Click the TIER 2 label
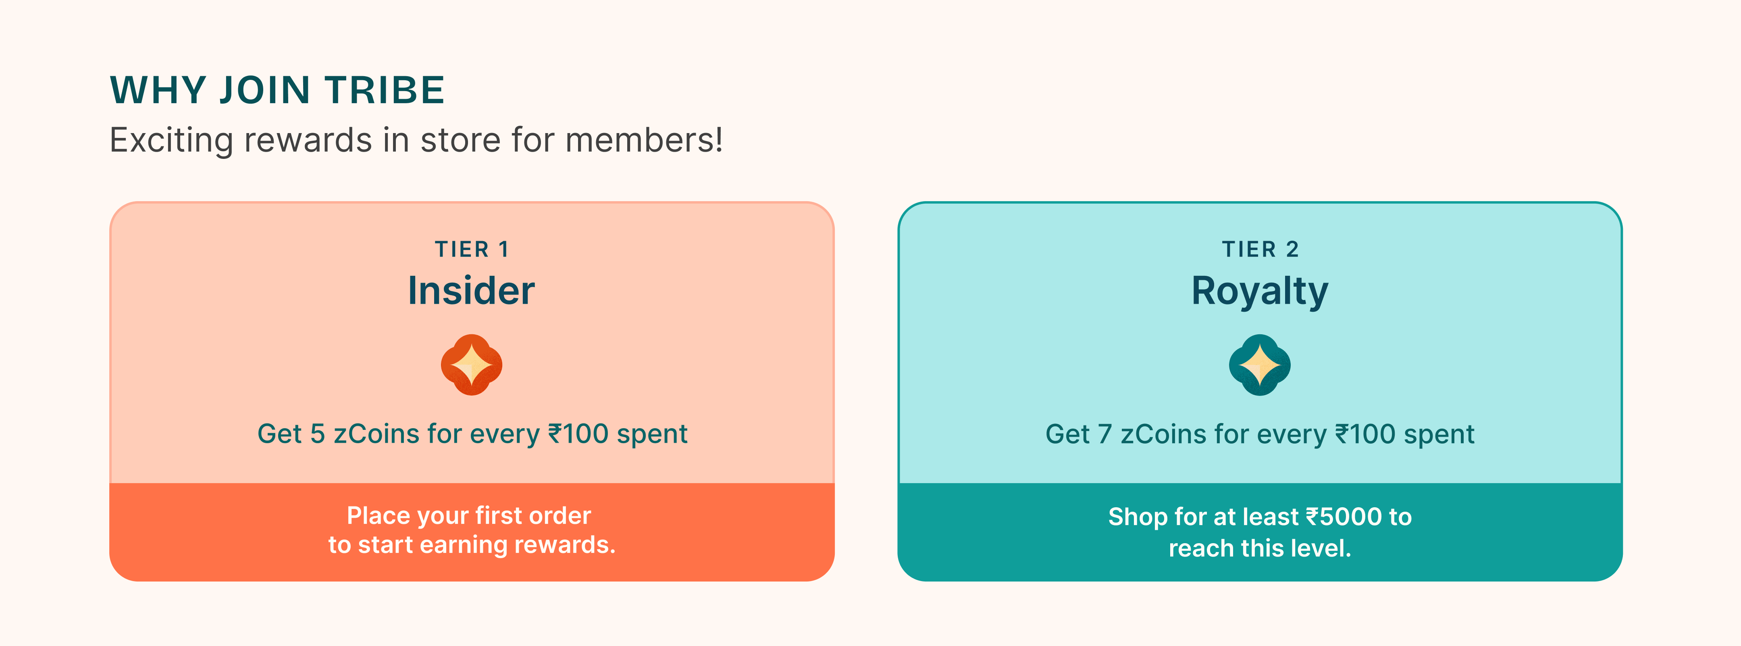This screenshot has width=1741, height=646. tap(1260, 249)
